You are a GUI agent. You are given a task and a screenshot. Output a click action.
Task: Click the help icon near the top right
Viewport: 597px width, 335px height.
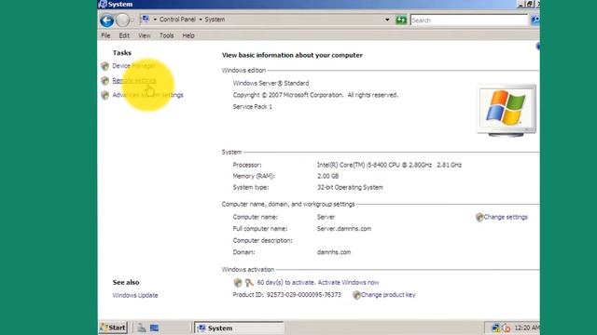pyautogui.click(x=538, y=47)
